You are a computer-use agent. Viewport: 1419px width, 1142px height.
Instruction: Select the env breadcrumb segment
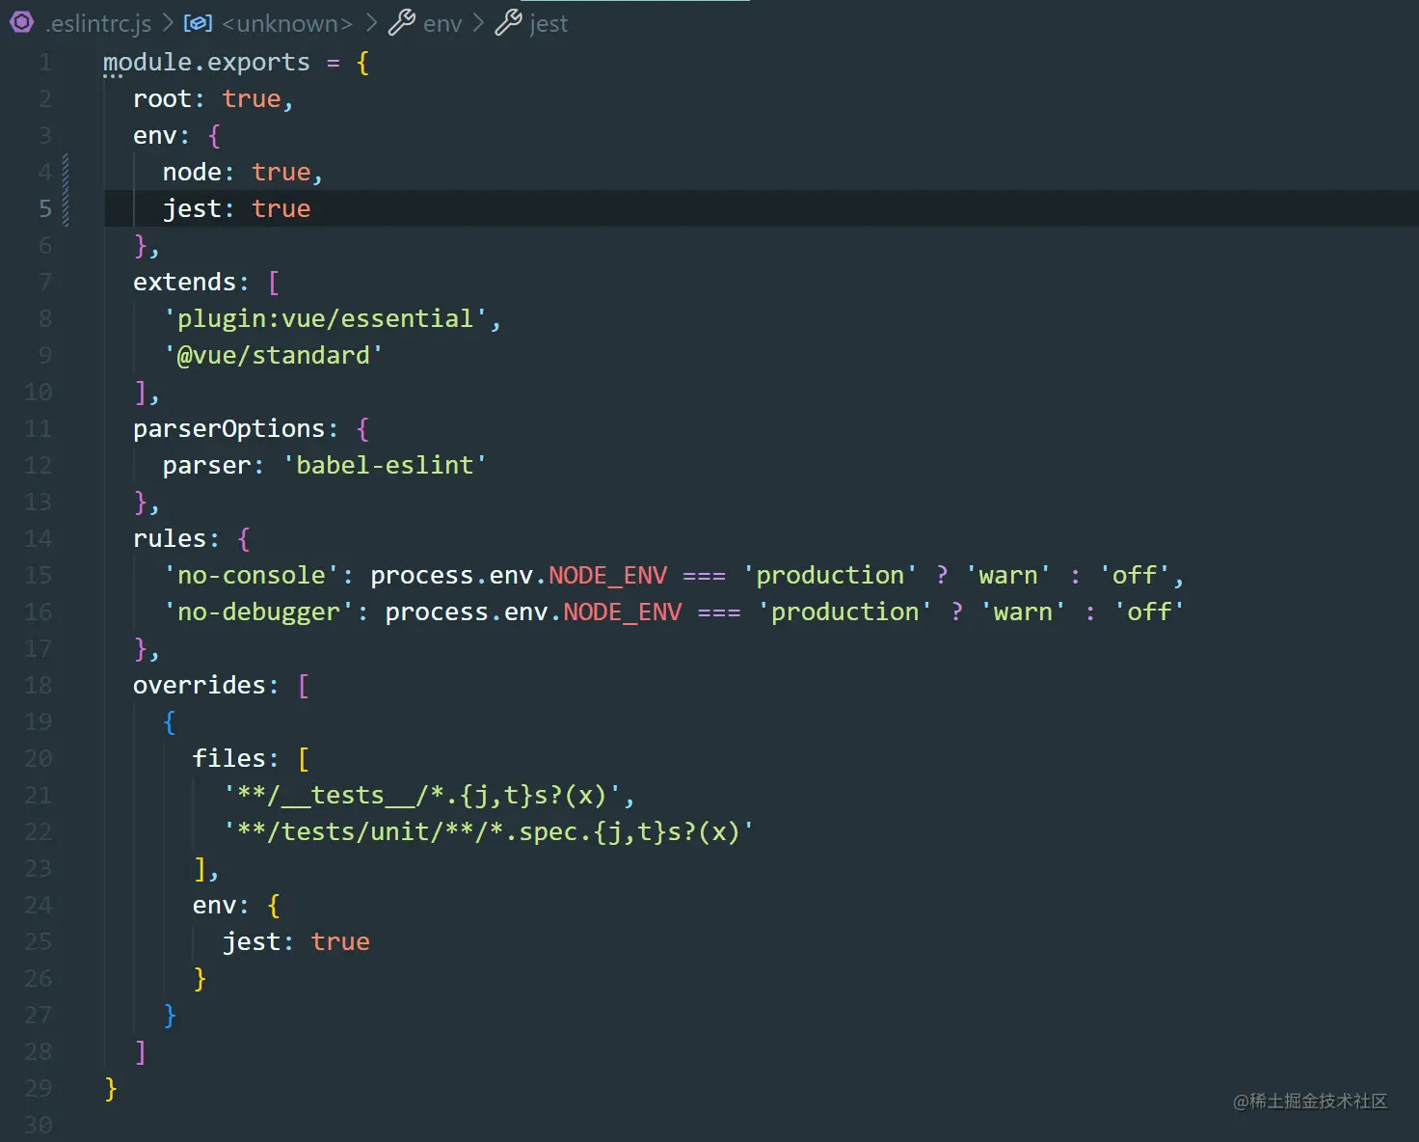pyautogui.click(x=442, y=23)
